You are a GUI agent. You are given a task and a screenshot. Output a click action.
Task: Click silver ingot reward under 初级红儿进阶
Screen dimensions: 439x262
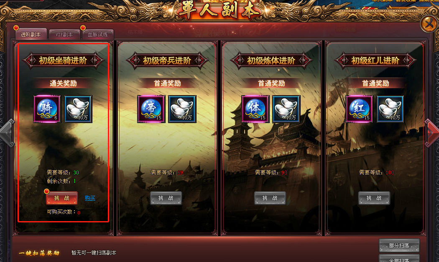click(391, 109)
